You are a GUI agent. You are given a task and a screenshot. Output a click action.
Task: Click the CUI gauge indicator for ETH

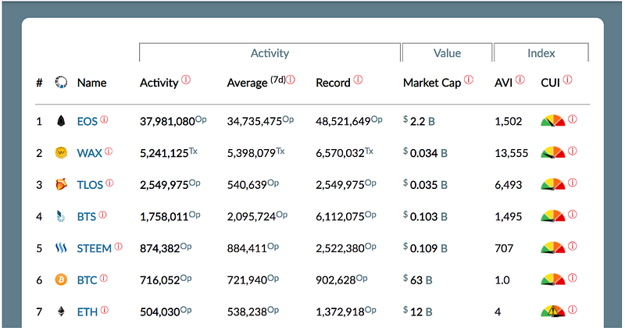click(x=552, y=311)
